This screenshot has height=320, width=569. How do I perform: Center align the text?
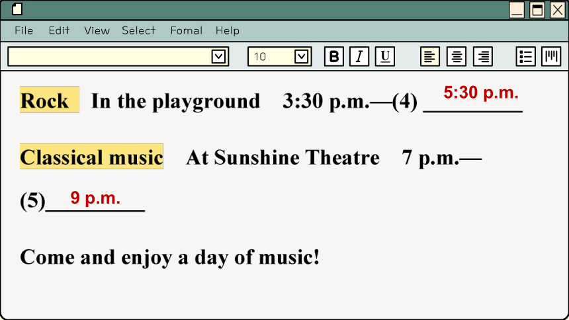[x=457, y=57]
